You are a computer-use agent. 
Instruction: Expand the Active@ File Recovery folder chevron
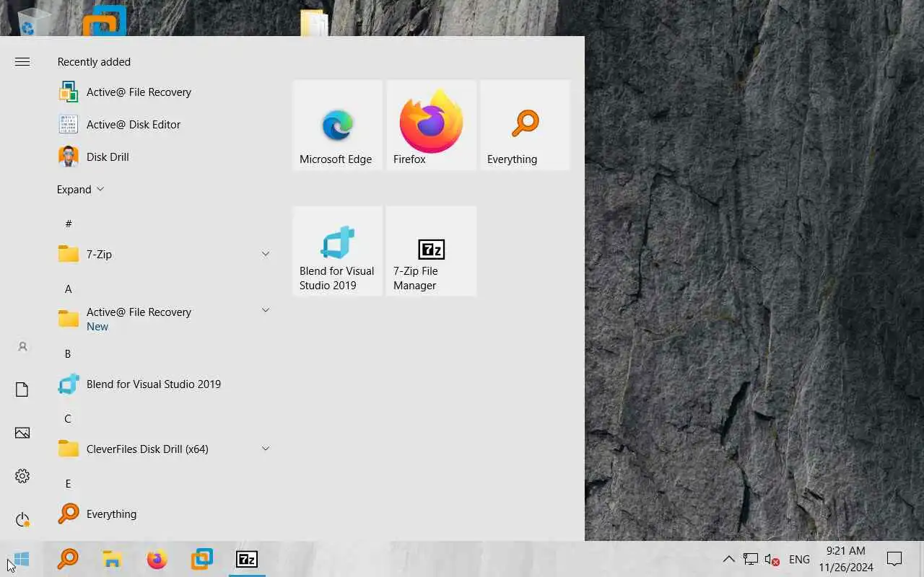click(265, 310)
